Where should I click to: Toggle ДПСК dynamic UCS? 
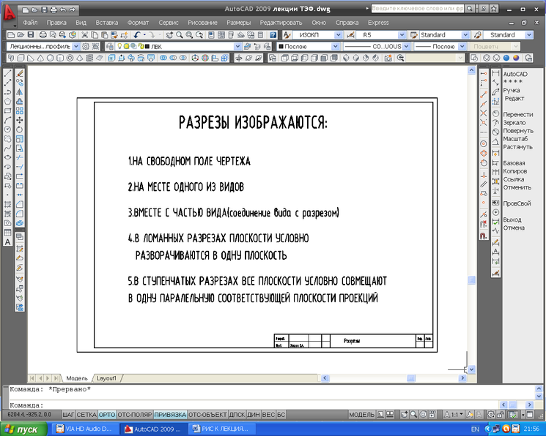click(237, 415)
